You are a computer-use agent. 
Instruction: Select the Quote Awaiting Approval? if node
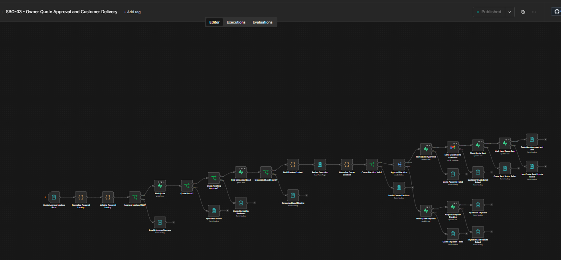pos(214,178)
